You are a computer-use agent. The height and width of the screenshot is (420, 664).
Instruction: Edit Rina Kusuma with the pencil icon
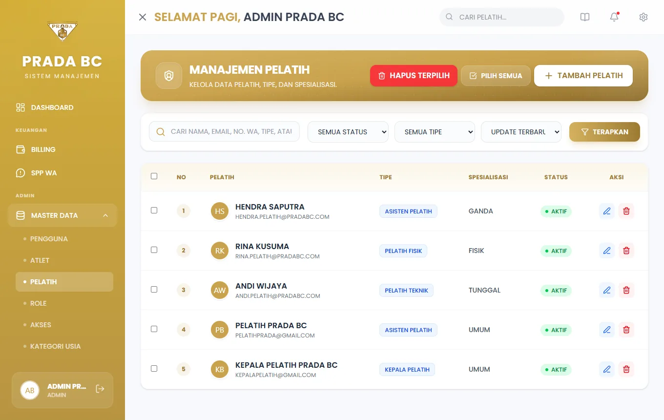(x=607, y=251)
